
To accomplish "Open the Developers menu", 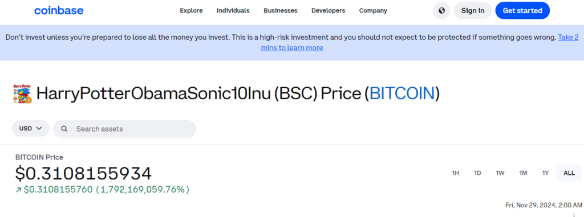I will tap(328, 10).
